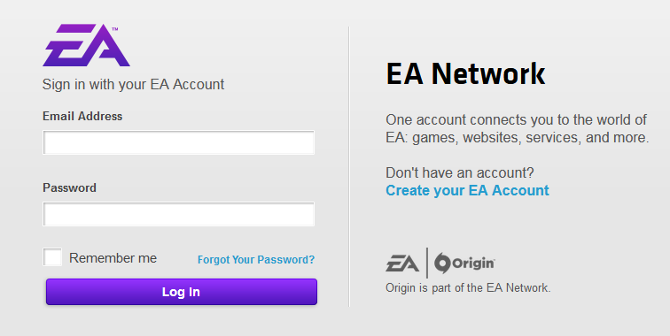The image size is (670, 336).
Task: Click the Don't have an account text
Action: point(459,172)
